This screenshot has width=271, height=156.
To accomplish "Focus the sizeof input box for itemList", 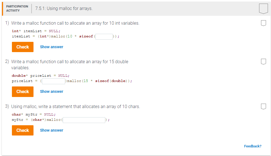I will (104, 37).
